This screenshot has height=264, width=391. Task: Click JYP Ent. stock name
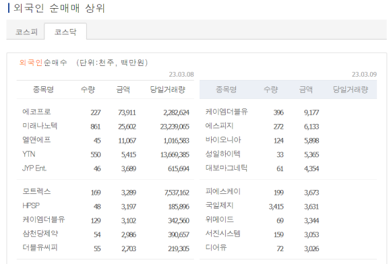tap(34, 168)
